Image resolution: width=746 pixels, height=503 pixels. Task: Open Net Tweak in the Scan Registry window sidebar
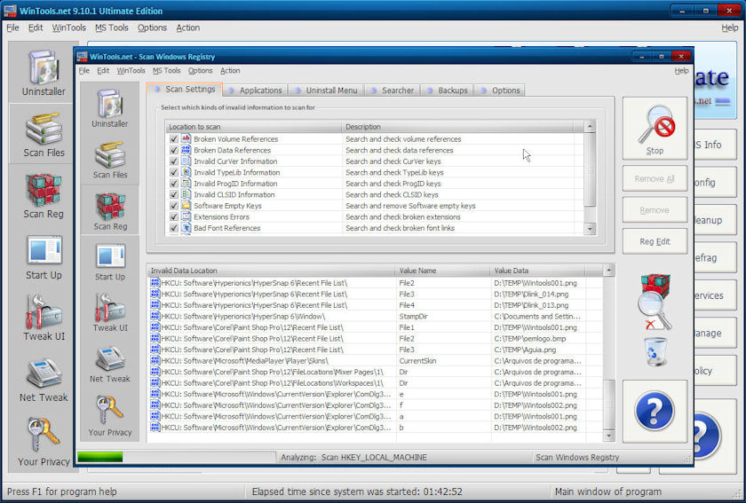(110, 364)
